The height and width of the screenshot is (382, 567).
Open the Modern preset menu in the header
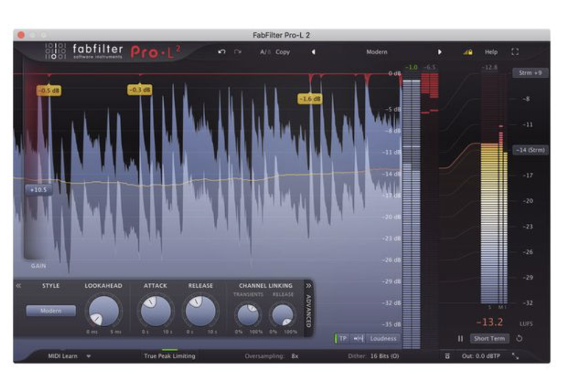(377, 52)
